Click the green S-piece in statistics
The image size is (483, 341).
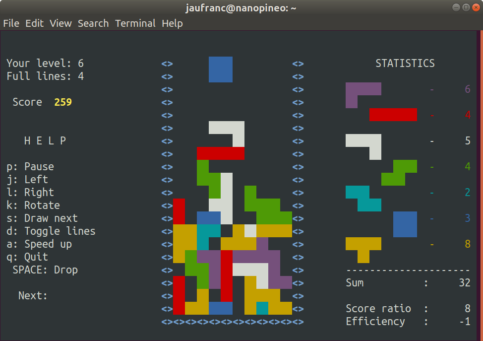tap(399, 173)
